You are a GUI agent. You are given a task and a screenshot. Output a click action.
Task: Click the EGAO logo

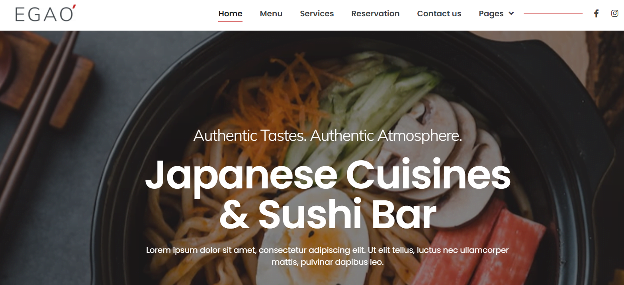pyautogui.click(x=45, y=14)
